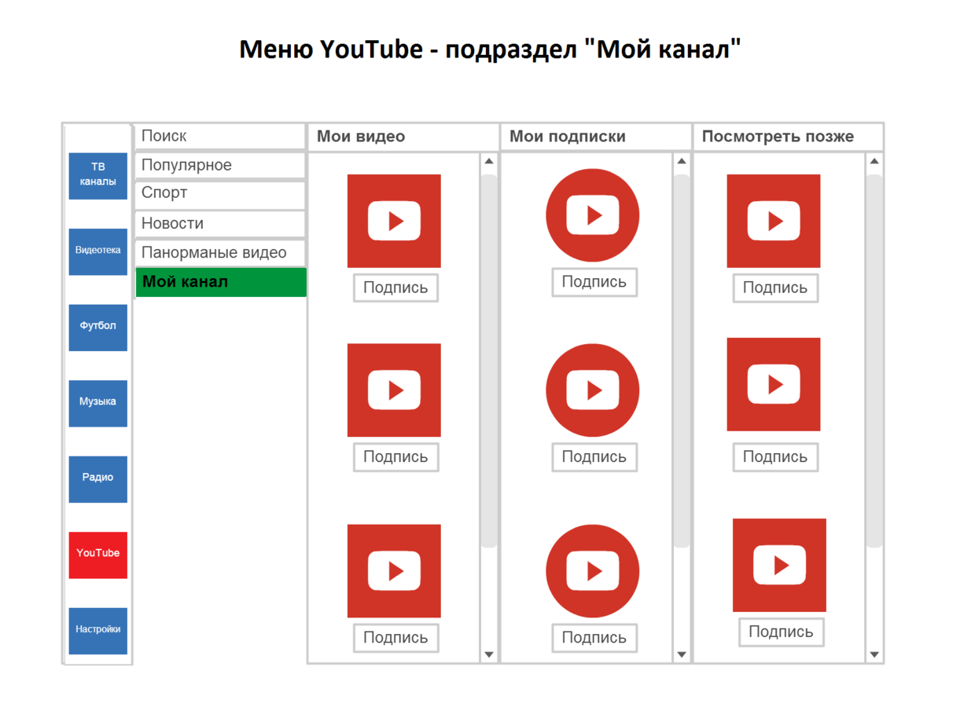Play the third video in Мои видео
The height and width of the screenshot is (707, 960).
[x=394, y=570]
